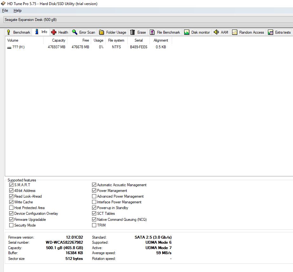Toggle the Advanced Power Management checkbox
The width and height of the screenshot is (293, 272).
pos(94,196)
